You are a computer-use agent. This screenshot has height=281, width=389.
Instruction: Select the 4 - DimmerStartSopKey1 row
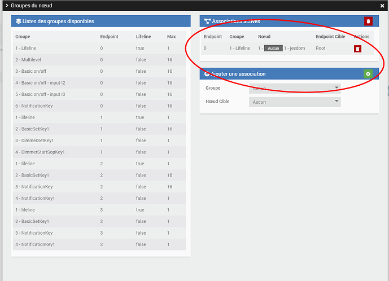tap(99, 152)
